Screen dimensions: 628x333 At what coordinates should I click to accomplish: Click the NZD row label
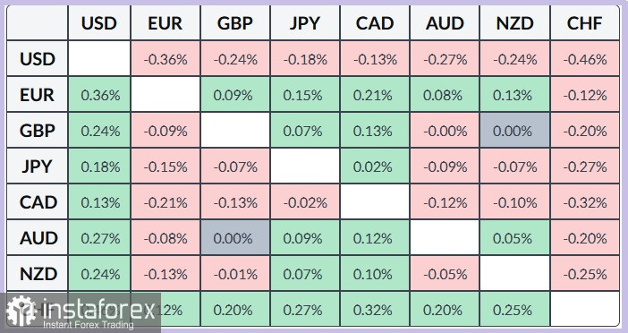[x=38, y=274]
